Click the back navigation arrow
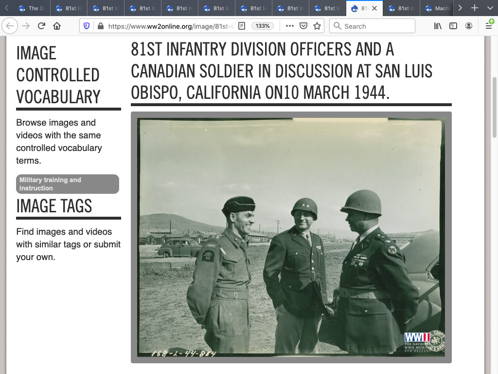498x374 pixels. coord(10,26)
